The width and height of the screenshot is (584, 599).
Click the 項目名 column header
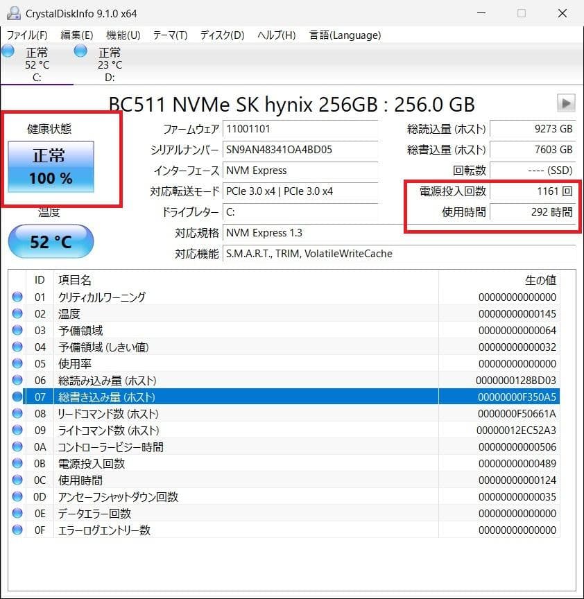(x=246, y=280)
